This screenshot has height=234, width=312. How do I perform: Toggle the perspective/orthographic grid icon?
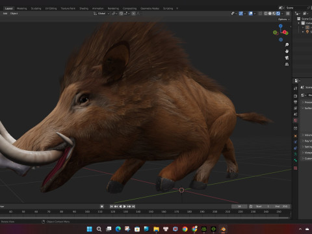click(287, 64)
